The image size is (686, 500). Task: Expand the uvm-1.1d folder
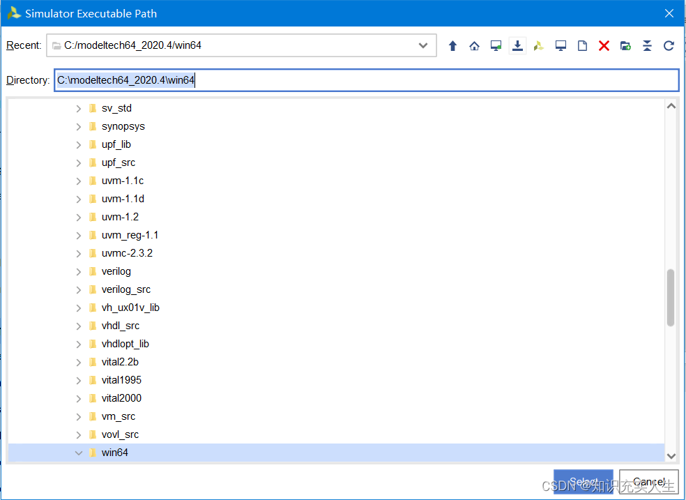click(x=78, y=199)
